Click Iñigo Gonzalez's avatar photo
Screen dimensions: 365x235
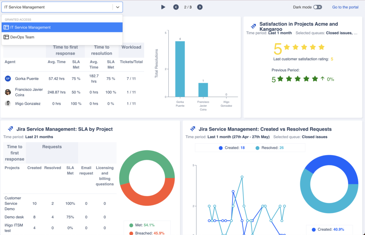click(8, 103)
